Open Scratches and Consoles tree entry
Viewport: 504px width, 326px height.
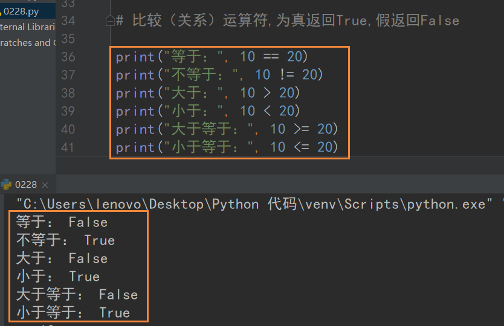(x=28, y=42)
